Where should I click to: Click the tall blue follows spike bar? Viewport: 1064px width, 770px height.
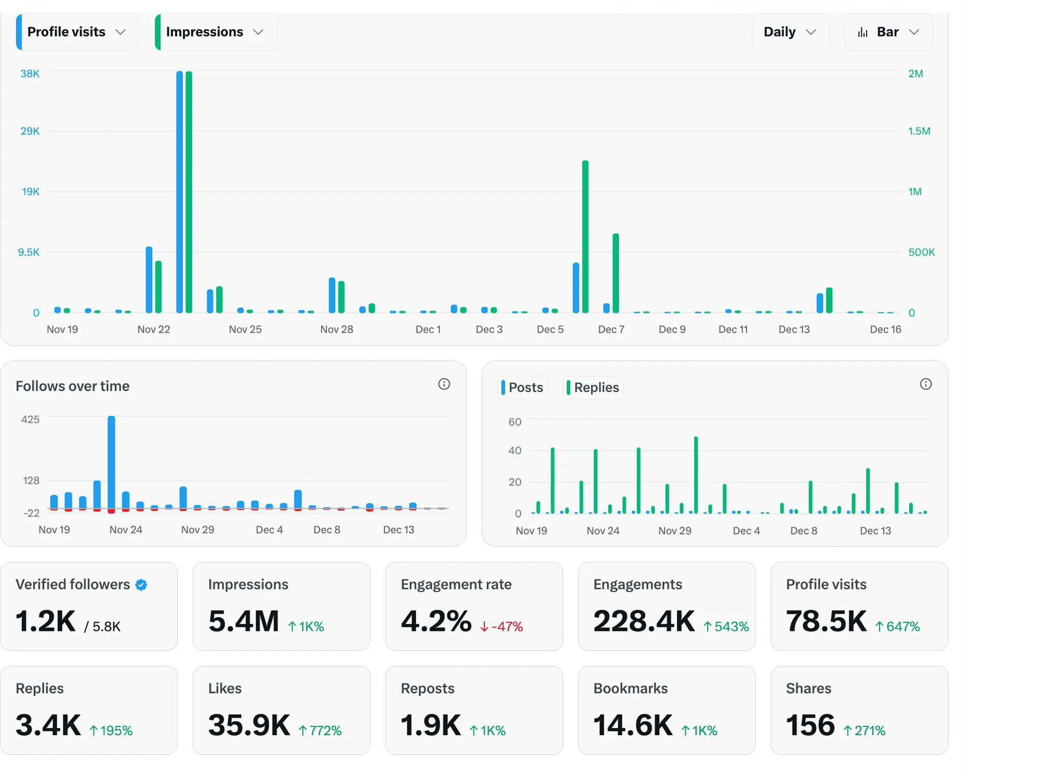pos(111,462)
